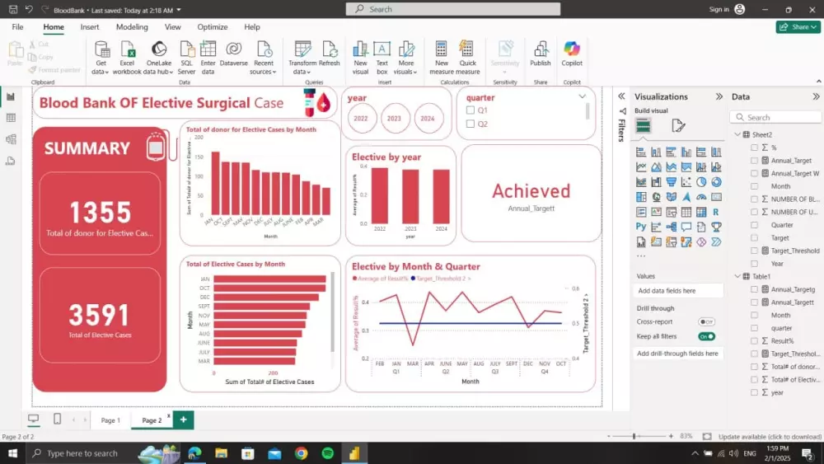Click the Share button
Screen dimensions: 824x464
click(798, 27)
